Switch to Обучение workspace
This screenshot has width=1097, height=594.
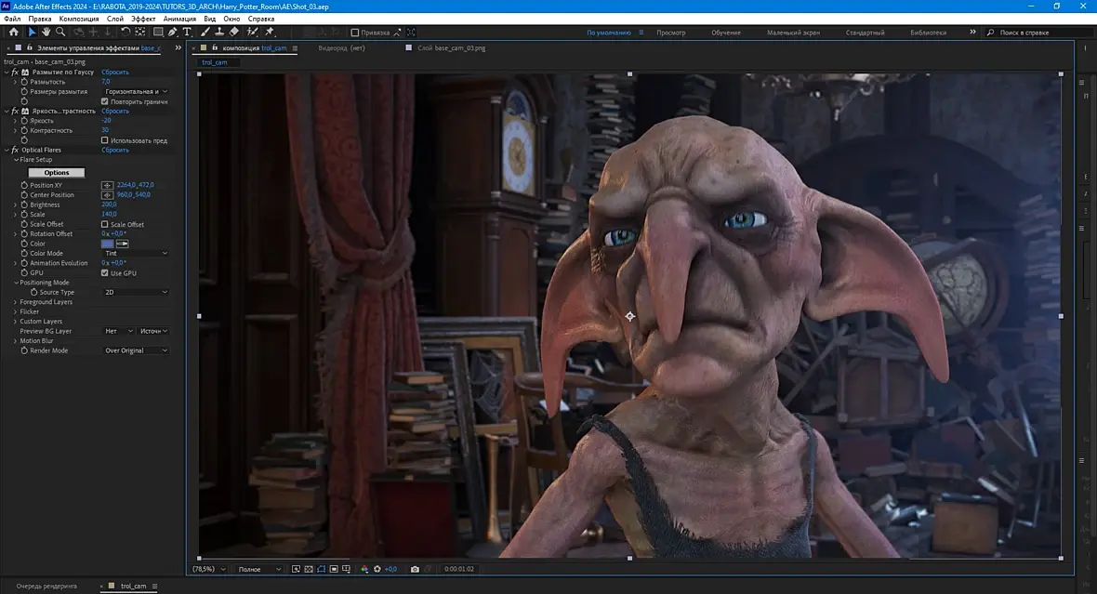coord(726,33)
